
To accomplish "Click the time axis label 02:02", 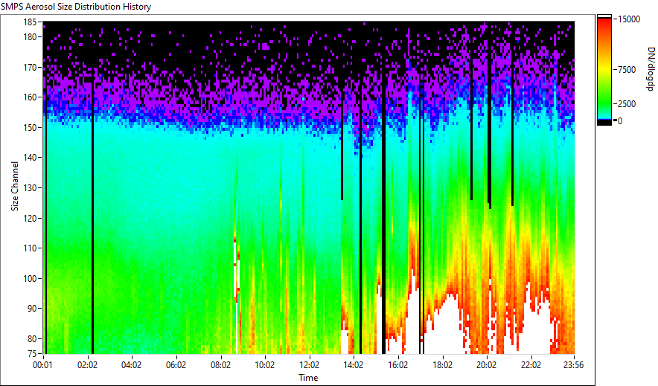I will click(x=87, y=365).
